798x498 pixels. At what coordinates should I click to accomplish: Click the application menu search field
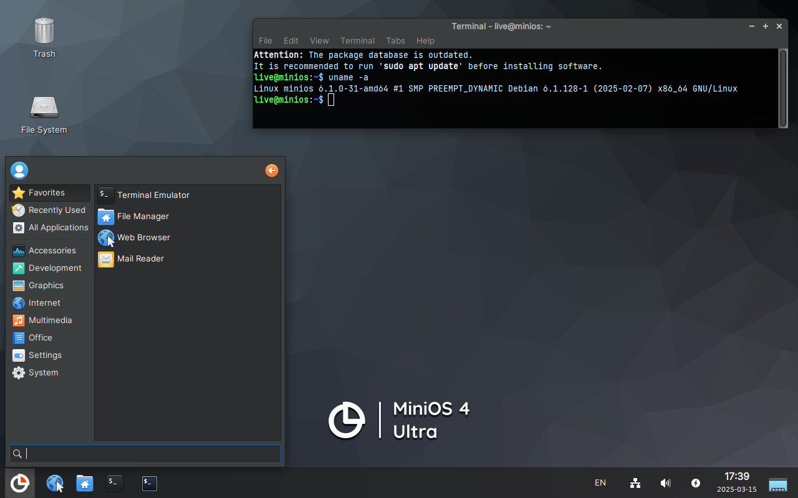(x=145, y=454)
